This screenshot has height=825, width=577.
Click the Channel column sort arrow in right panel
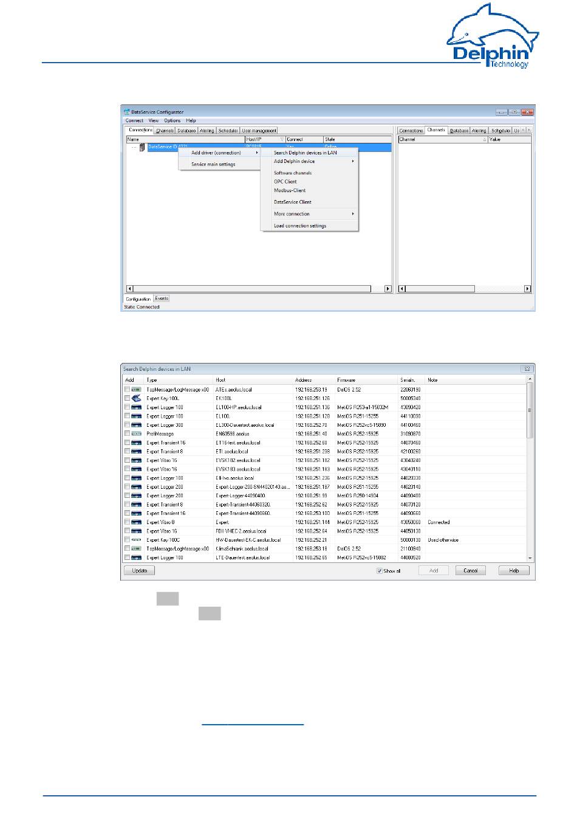point(484,139)
